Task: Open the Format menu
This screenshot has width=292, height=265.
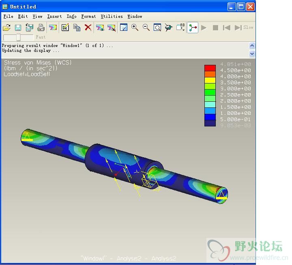Action: [x=88, y=16]
